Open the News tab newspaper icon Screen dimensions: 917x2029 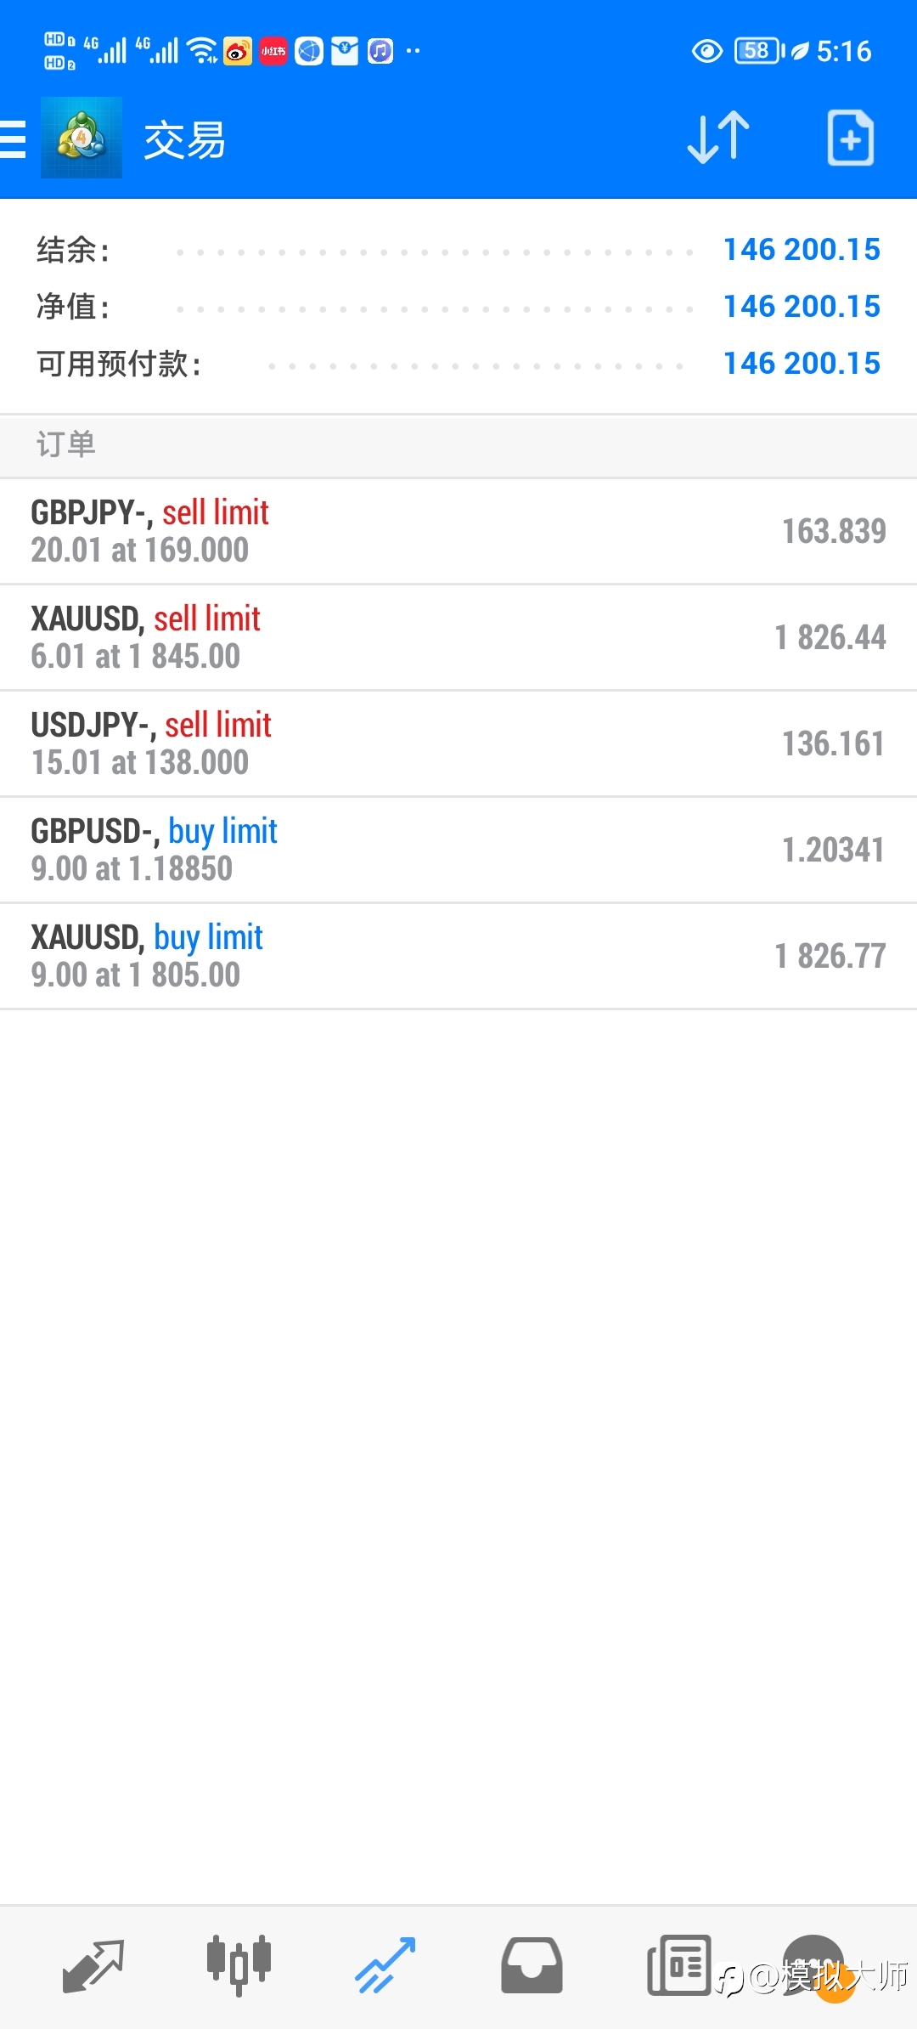678,1965
